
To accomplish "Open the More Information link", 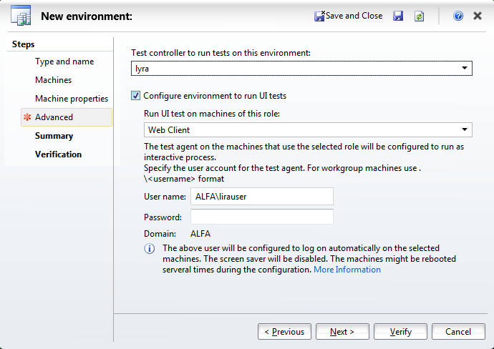I will [347, 270].
